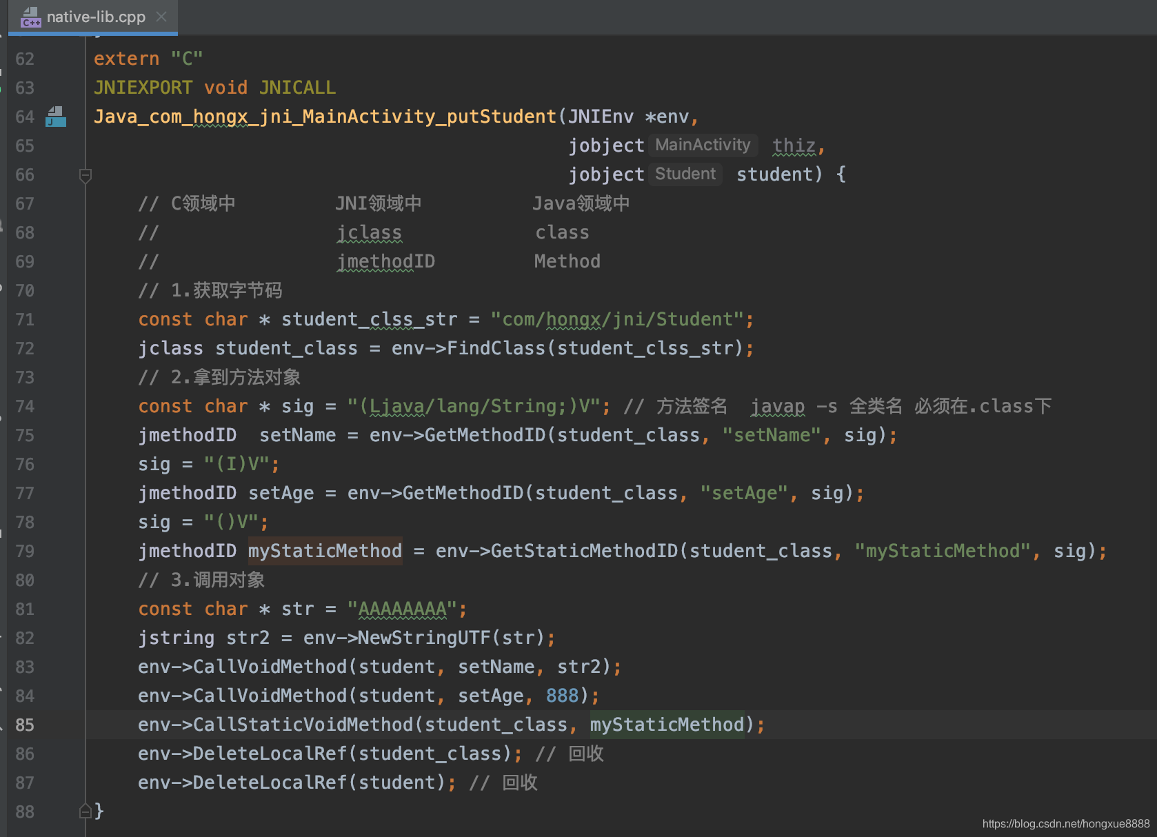Click the "(Ljava/lang/String;)V" signature string

click(x=474, y=406)
